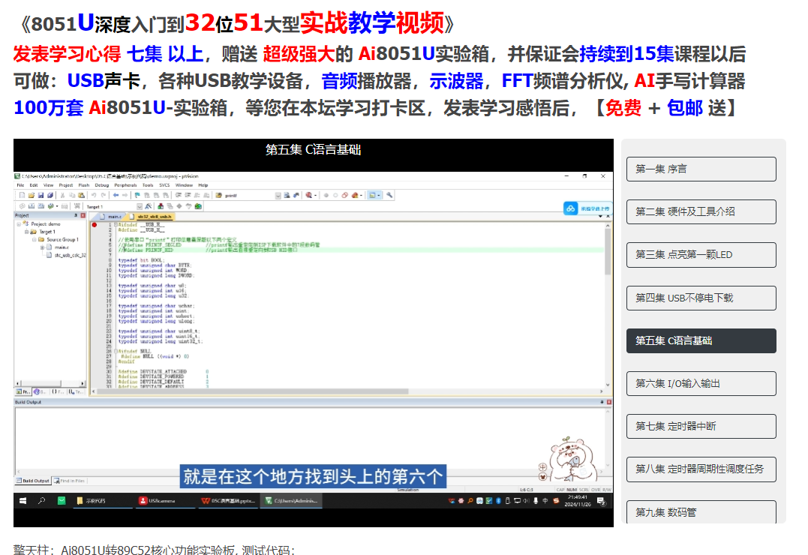Image resolution: width=808 pixels, height=555 pixels.
Task: Open episode 第三集 点亮第一颗LED
Action: [x=701, y=254]
